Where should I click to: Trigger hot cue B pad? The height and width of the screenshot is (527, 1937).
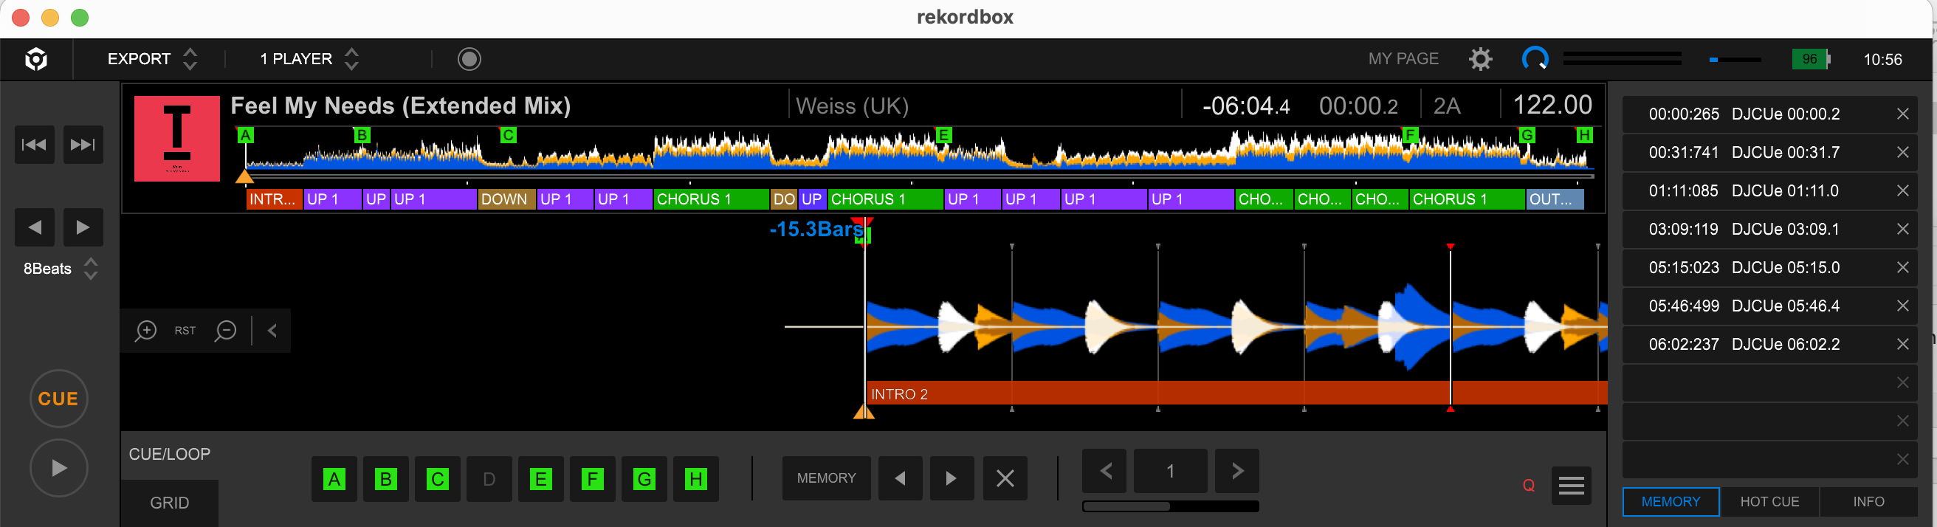click(x=386, y=479)
